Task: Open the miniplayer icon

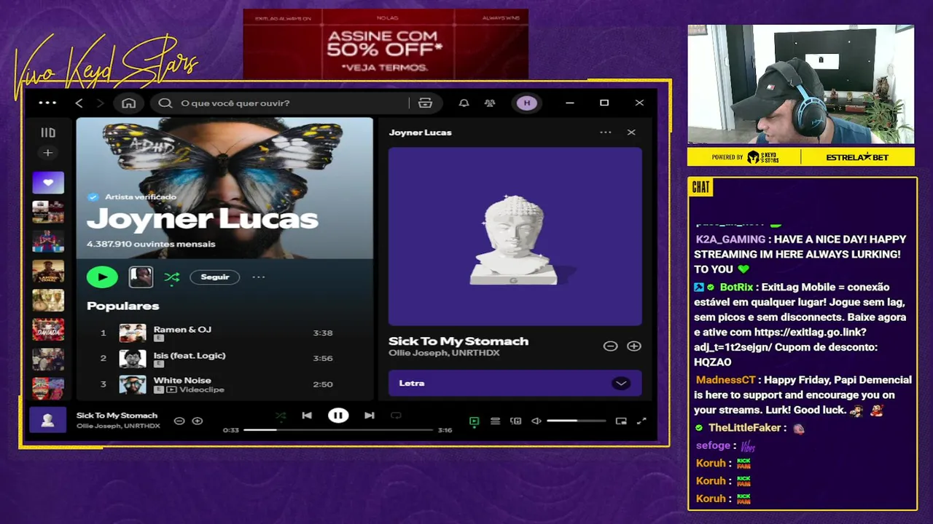Action: click(621, 421)
